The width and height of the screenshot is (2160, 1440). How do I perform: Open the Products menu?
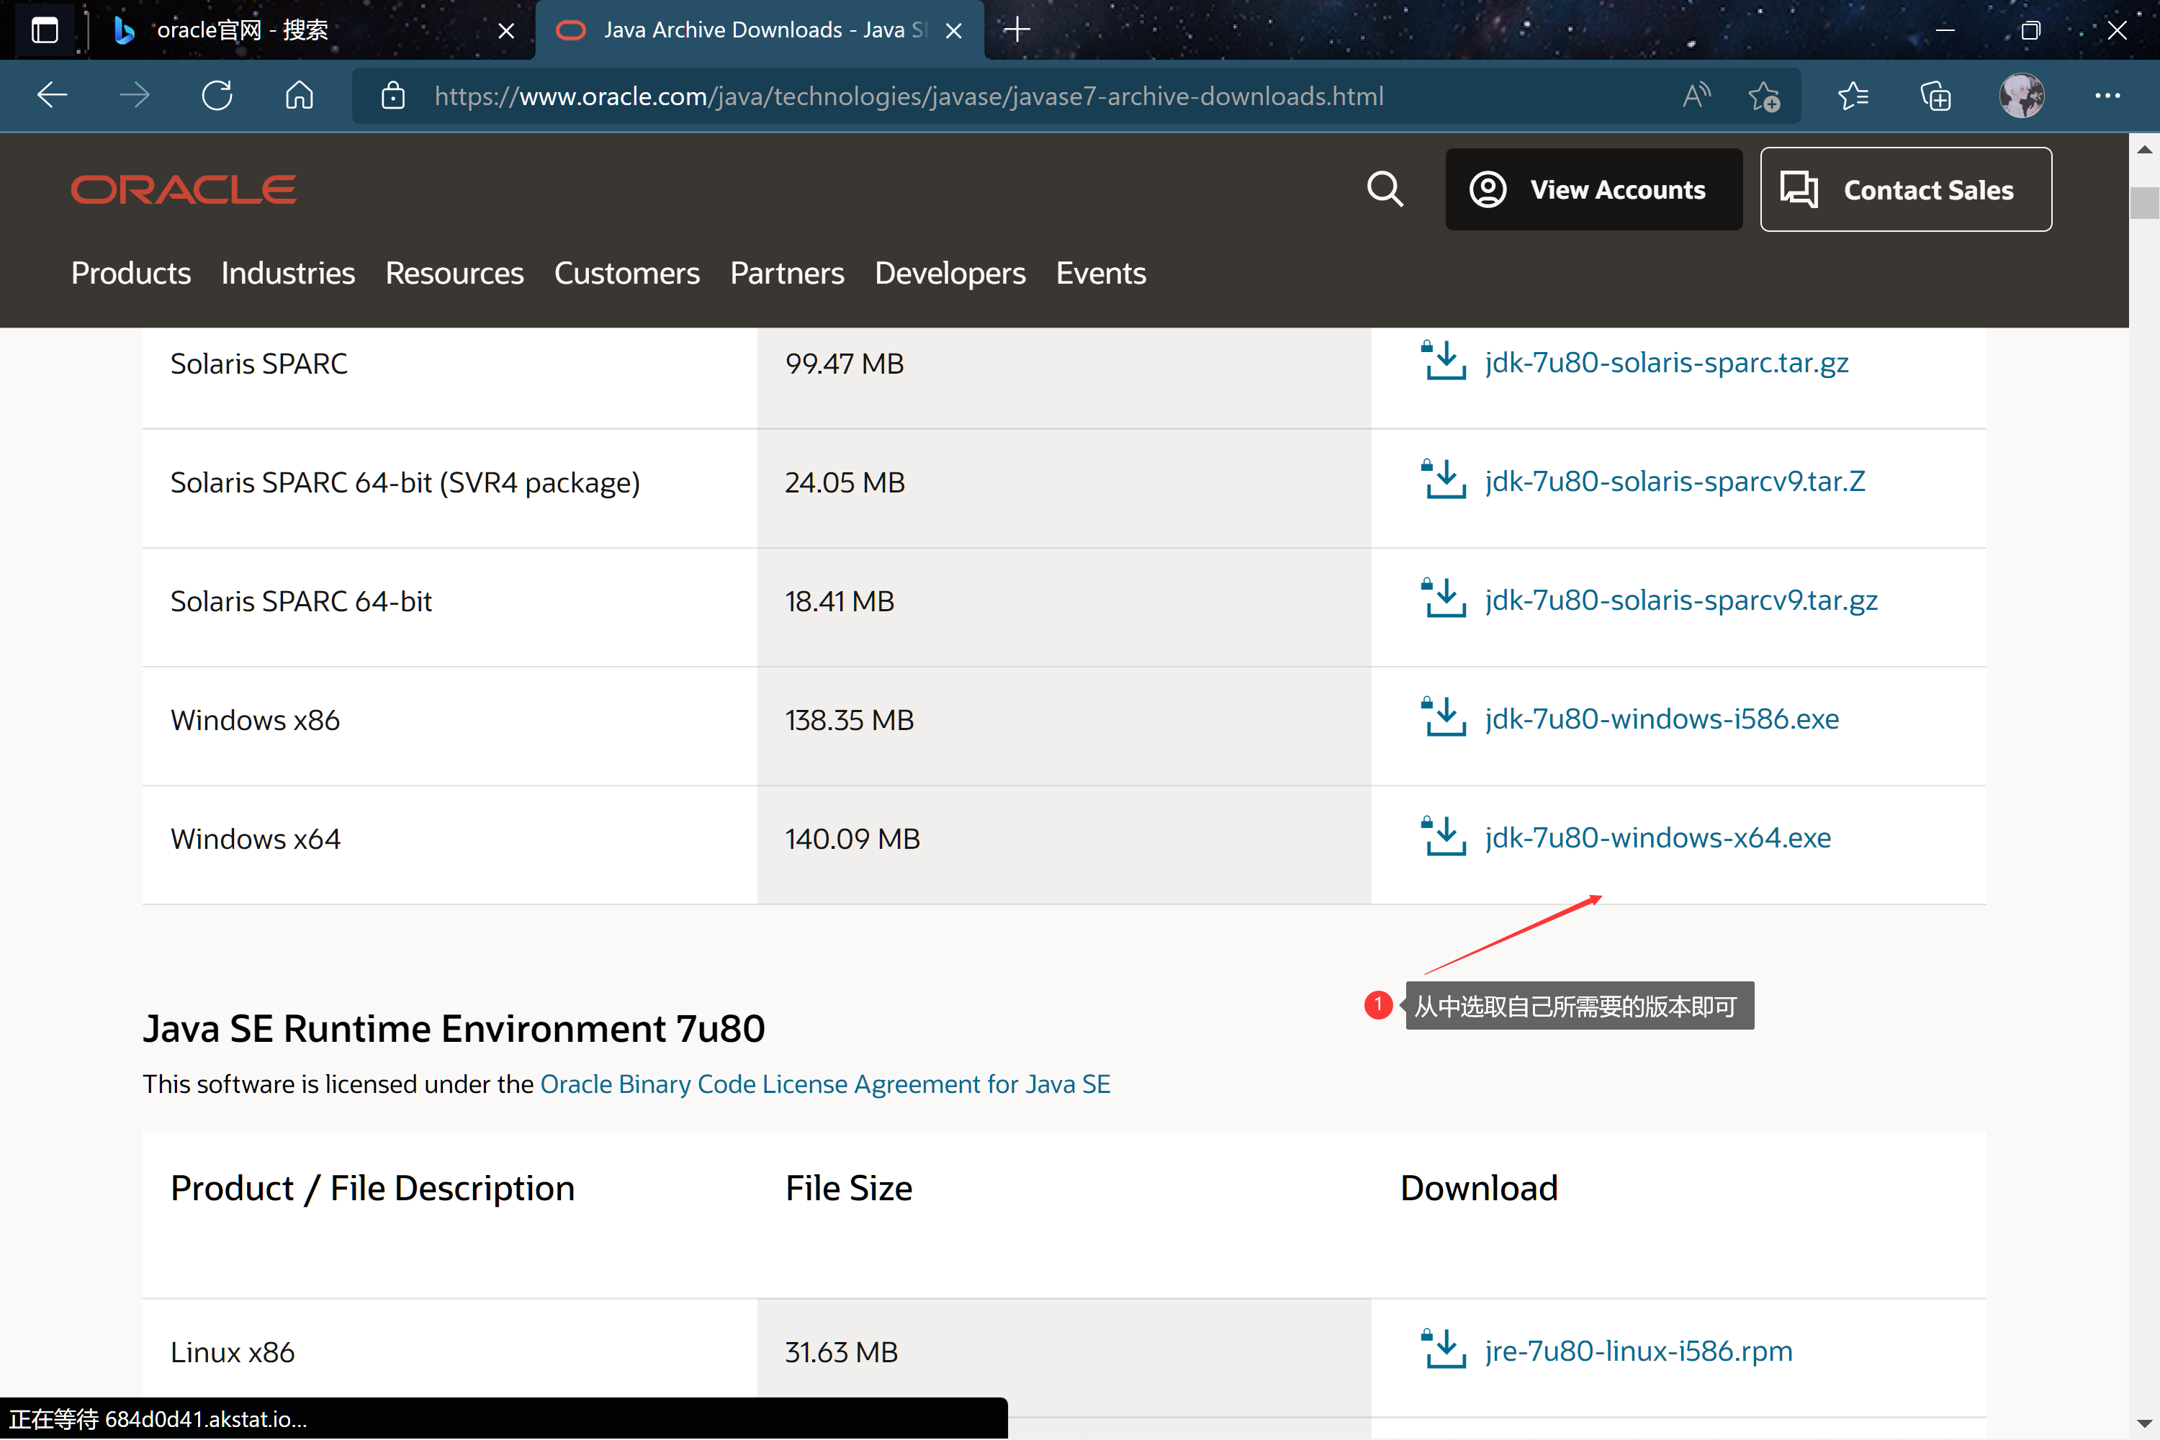(131, 274)
